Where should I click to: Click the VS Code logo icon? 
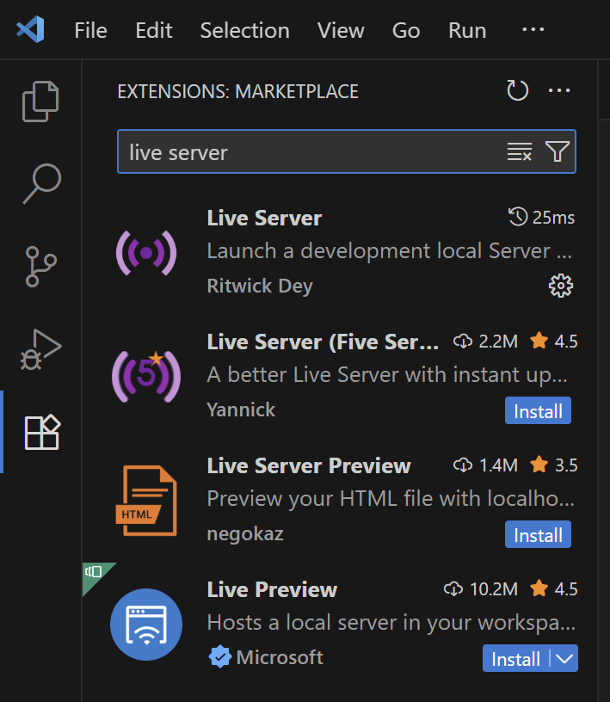[x=30, y=29]
